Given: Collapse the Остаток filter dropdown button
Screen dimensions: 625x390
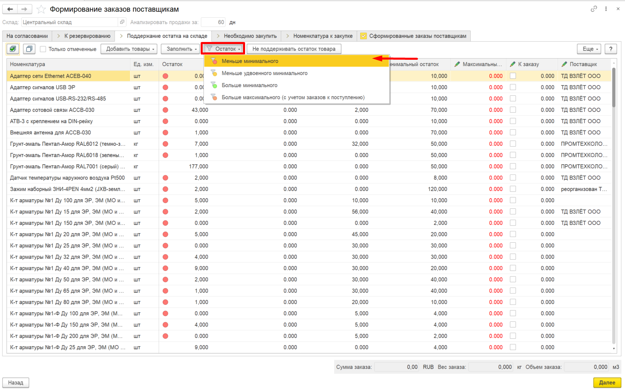Looking at the screenshot, I should [223, 49].
